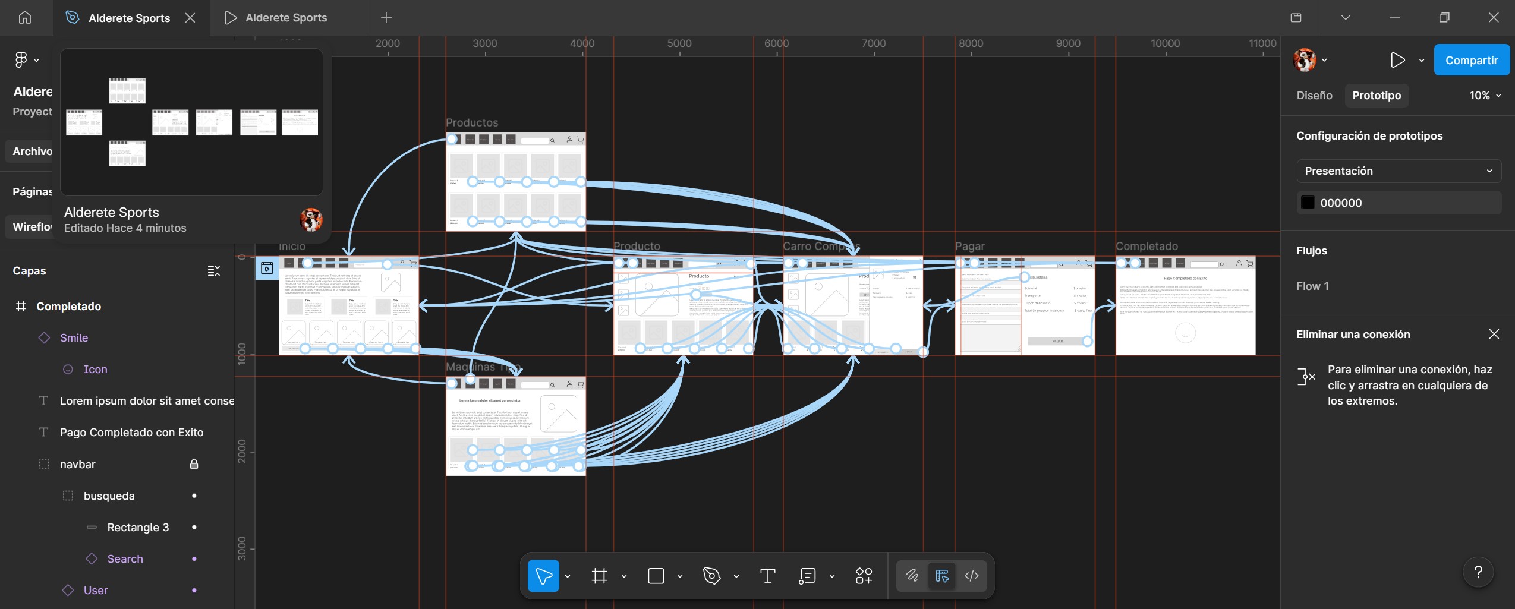Close the Eliminar una conexión tip
Screen dimensions: 1515x609
1494,334
